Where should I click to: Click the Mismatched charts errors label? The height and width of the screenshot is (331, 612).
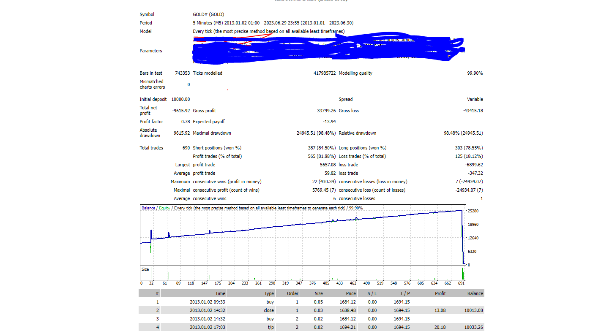pos(152,84)
